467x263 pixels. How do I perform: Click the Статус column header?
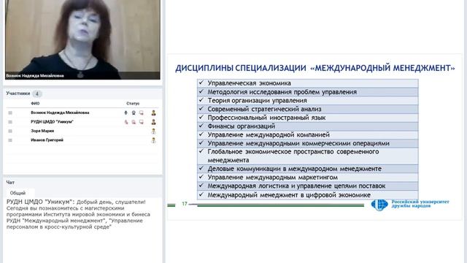(133, 104)
